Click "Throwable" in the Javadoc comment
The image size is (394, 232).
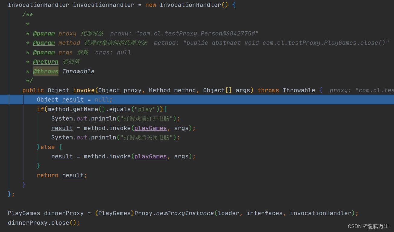click(x=78, y=71)
